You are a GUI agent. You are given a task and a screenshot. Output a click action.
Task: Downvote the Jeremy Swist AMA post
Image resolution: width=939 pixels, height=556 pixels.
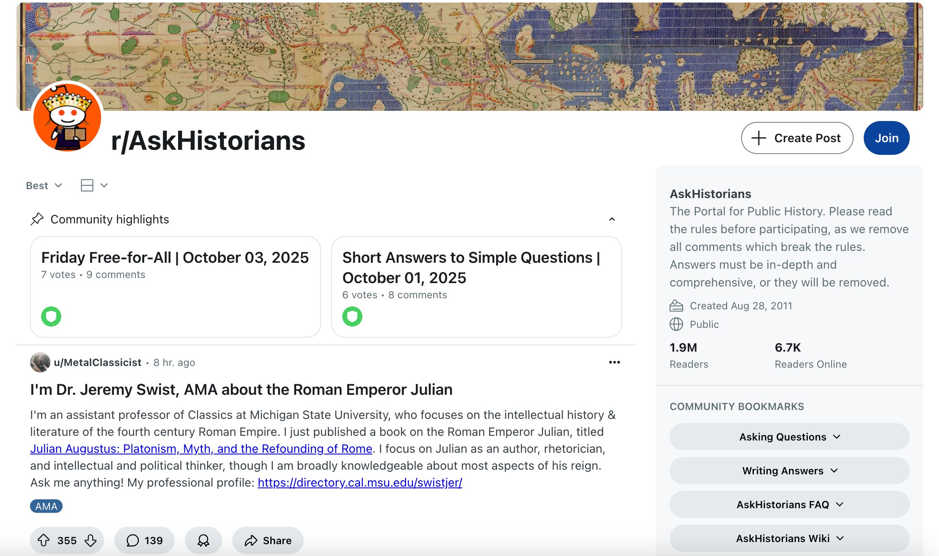91,540
